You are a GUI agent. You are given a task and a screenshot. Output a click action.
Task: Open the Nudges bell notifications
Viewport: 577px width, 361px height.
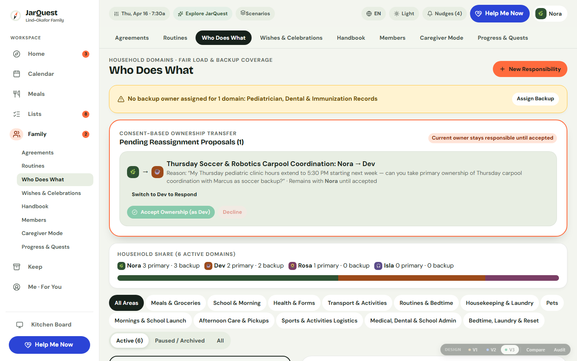point(444,14)
